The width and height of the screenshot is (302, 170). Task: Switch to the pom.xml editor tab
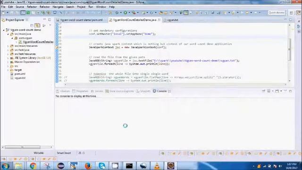[81, 20]
